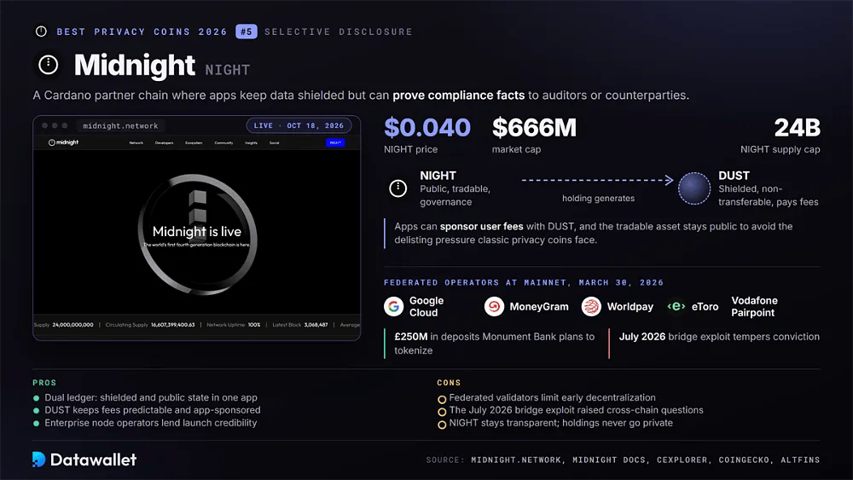
Task: Click the MoneyGram logo icon
Action: point(494,307)
